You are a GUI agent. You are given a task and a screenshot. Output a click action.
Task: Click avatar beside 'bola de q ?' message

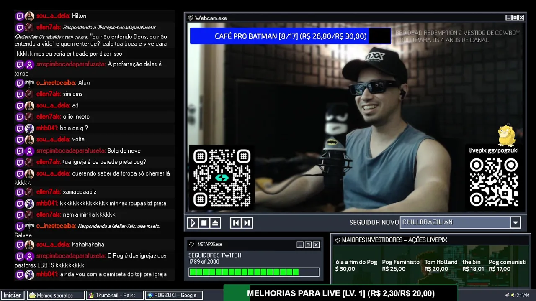(x=29, y=128)
